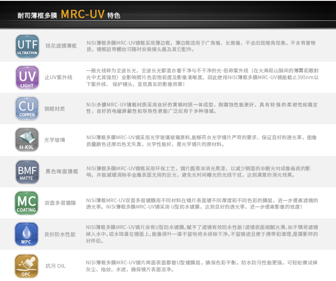336x281 pixels.
Task: Select the CU Copper icon
Action: [27, 109]
